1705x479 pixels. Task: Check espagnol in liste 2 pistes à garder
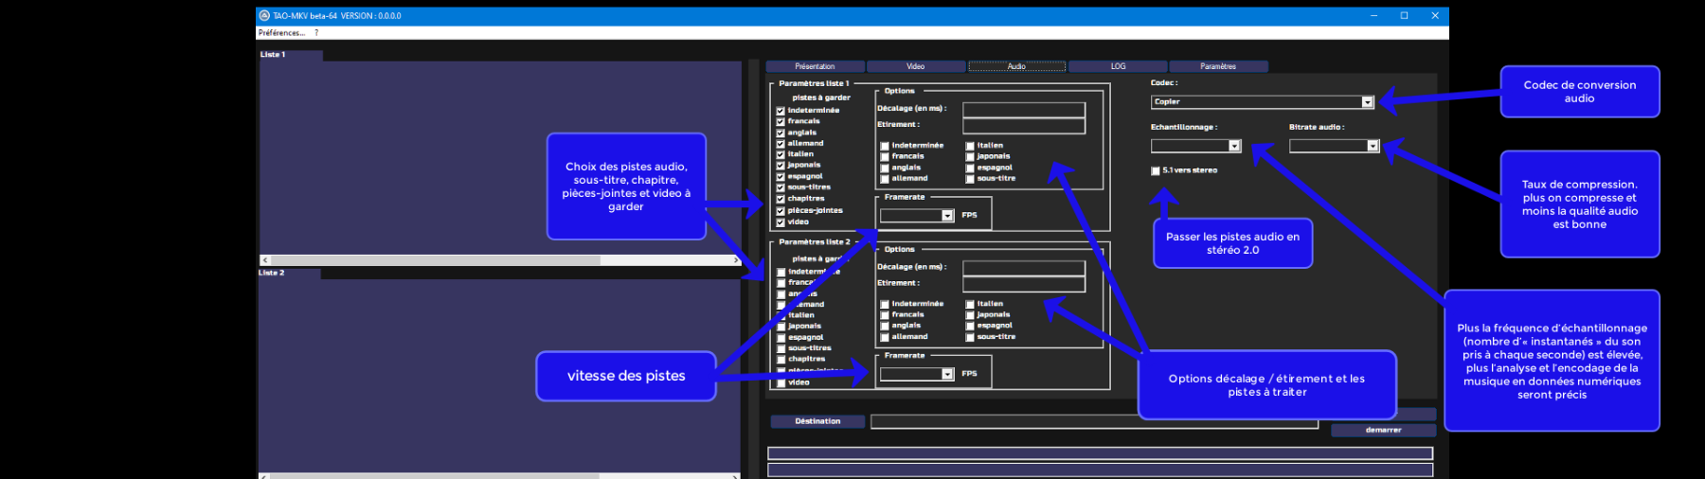781,338
